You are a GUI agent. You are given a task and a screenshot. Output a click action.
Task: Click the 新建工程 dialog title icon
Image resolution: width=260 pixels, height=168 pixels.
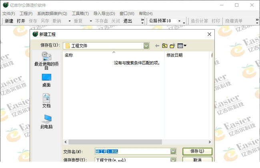point(35,34)
